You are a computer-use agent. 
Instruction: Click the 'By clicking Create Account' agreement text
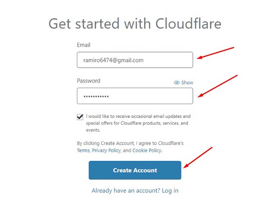coord(130,144)
